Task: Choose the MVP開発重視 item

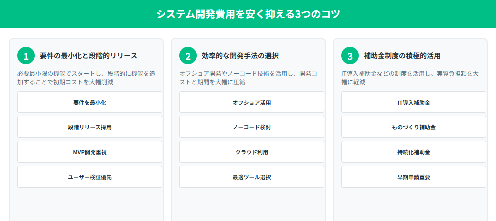Action: (90, 152)
